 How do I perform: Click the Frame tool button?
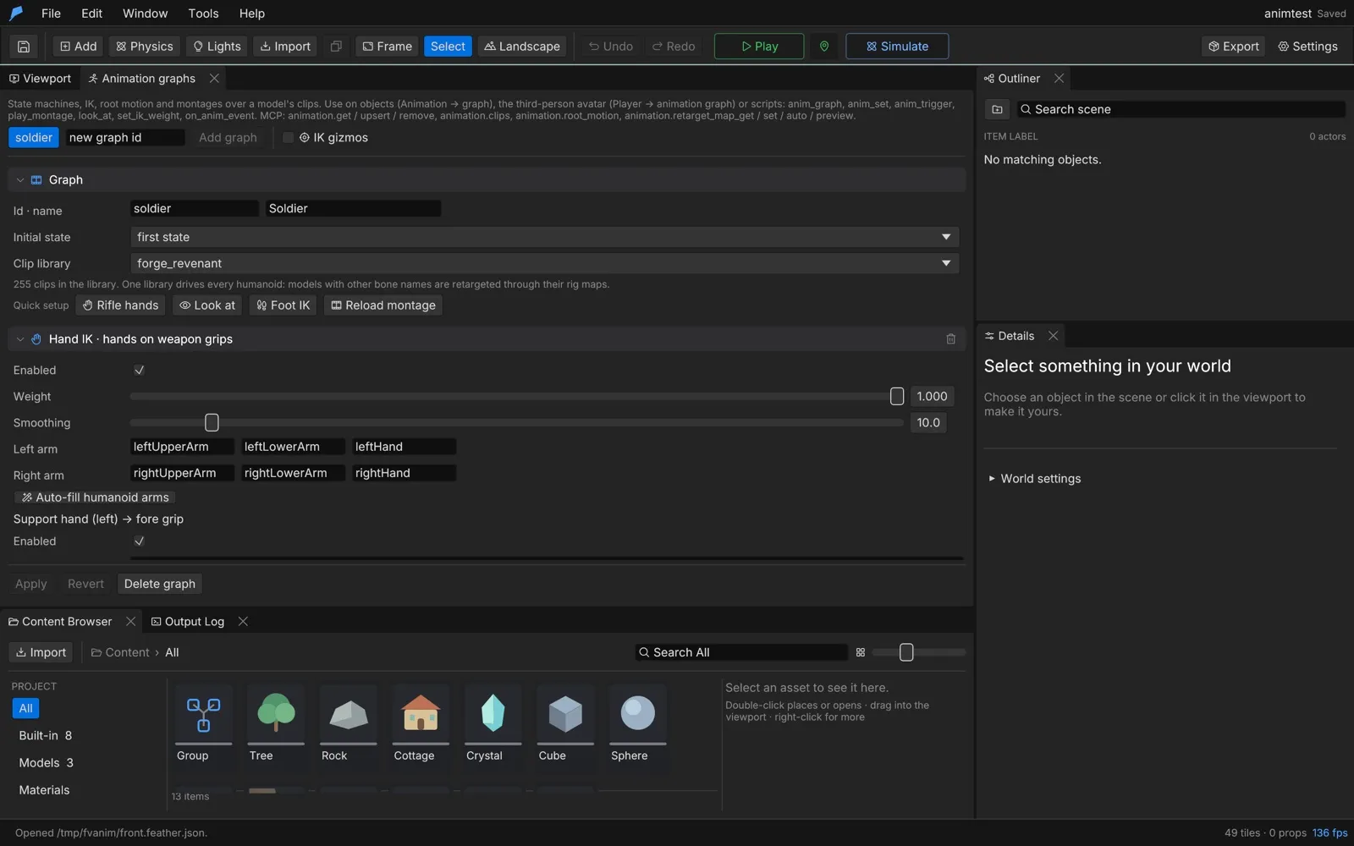[x=388, y=47]
